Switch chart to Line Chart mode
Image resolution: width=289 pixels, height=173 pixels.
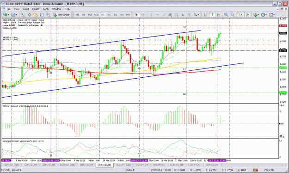[x=218, y=14]
